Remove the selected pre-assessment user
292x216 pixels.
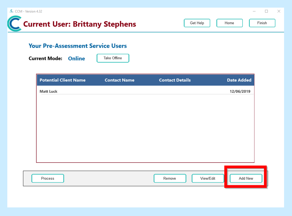click(170, 178)
